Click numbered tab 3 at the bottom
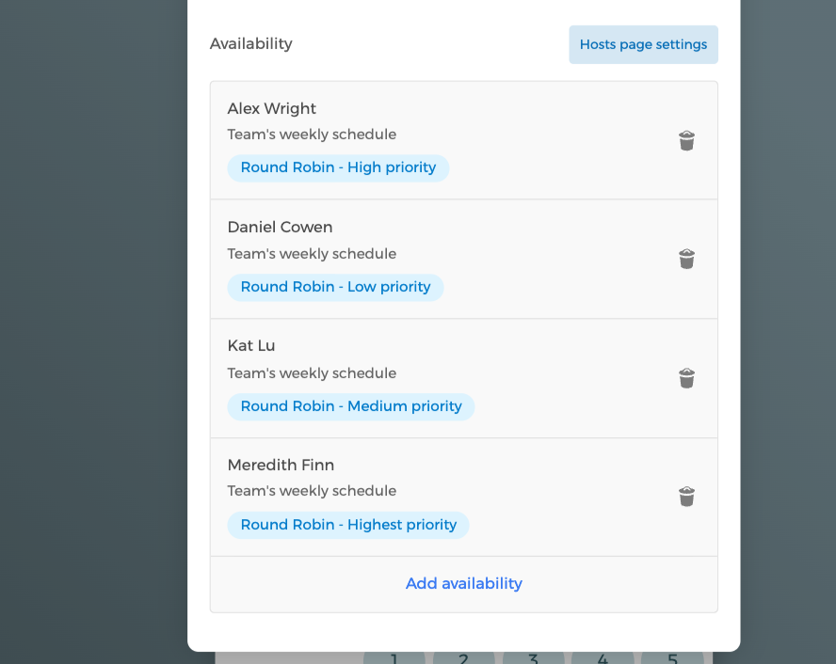 [533, 658]
